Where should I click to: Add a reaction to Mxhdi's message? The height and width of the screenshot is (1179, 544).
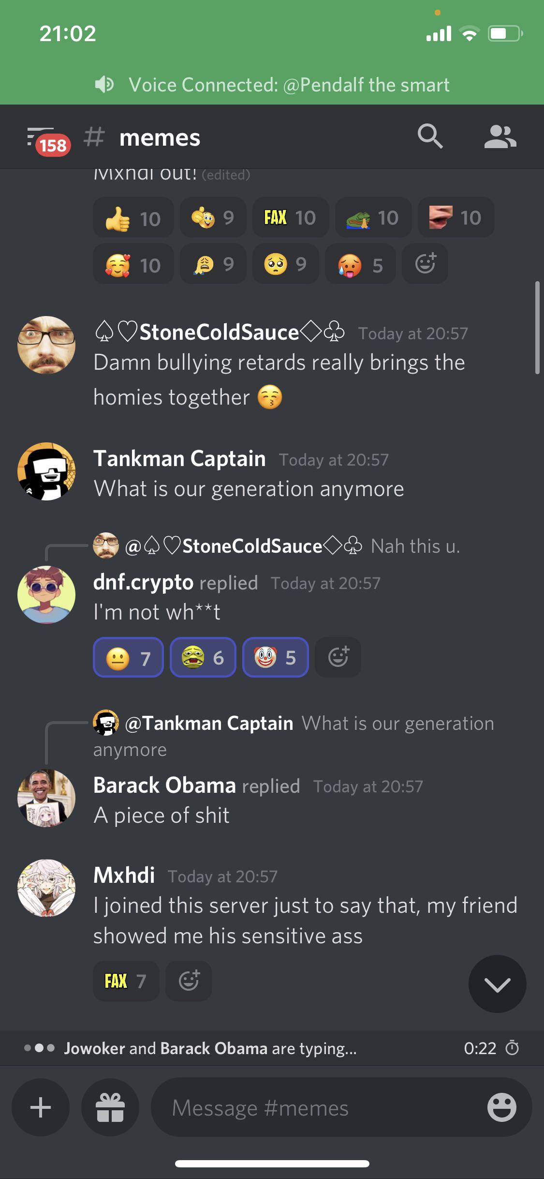188,980
